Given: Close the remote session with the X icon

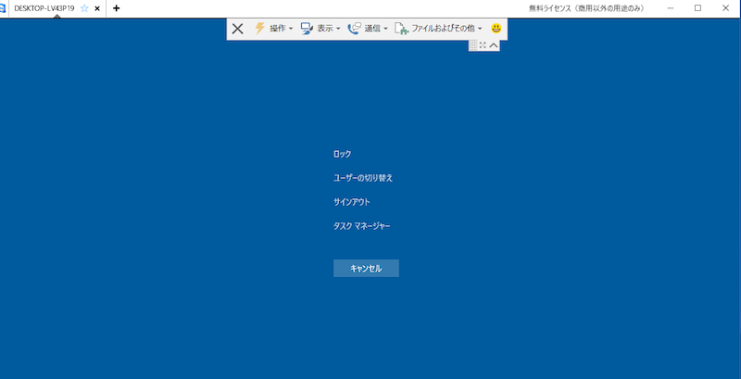Looking at the screenshot, I should coord(238,29).
